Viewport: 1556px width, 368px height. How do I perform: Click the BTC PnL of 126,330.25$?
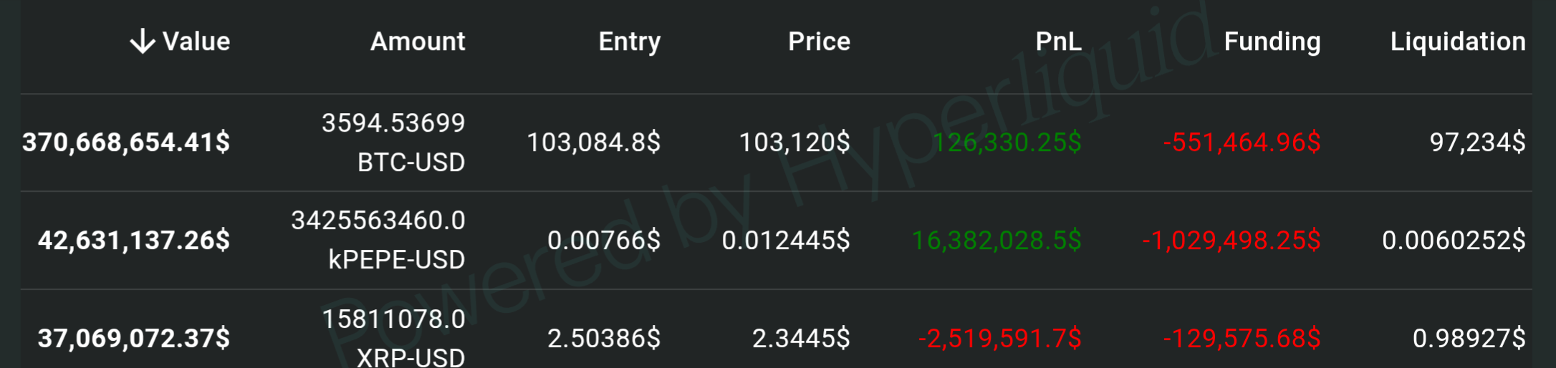[1007, 142]
